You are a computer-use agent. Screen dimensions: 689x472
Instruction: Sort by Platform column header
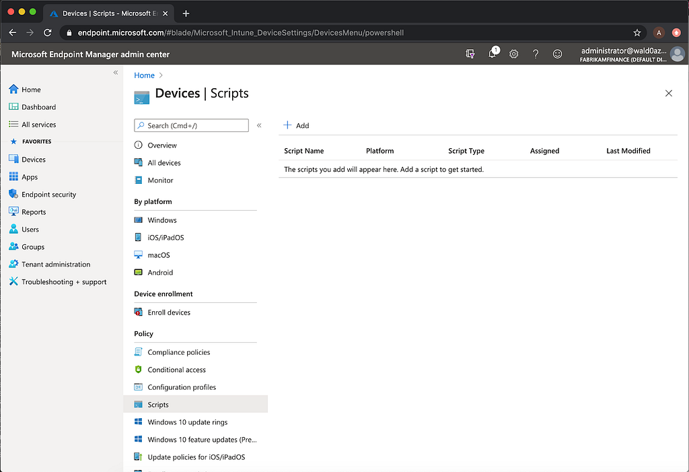(379, 151)
